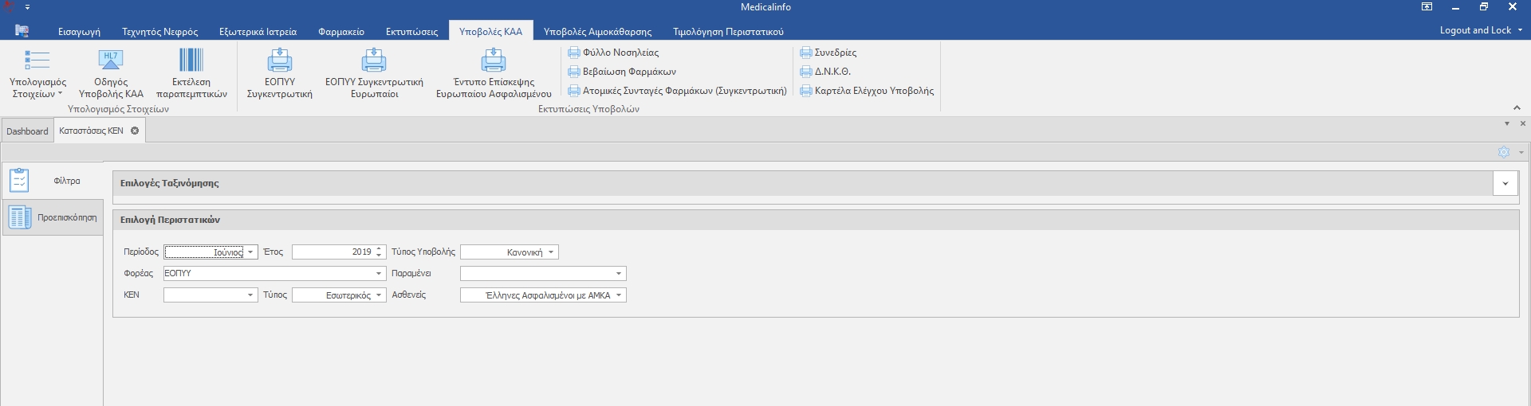Screen dimensions: 1531x406
Task: Expand the Επιλογές Ταξινόμησης section
Action: coord(1505,183)
